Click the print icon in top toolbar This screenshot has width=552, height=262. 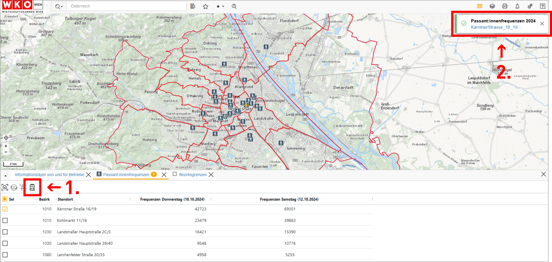click(505, 6)
